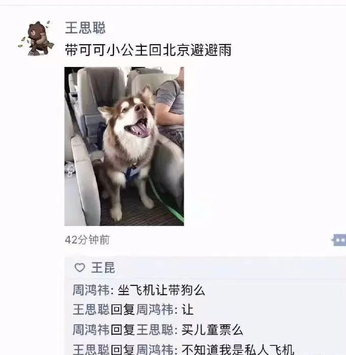Tap 周鸿祎 in the 让 reply line

point(155,309)
